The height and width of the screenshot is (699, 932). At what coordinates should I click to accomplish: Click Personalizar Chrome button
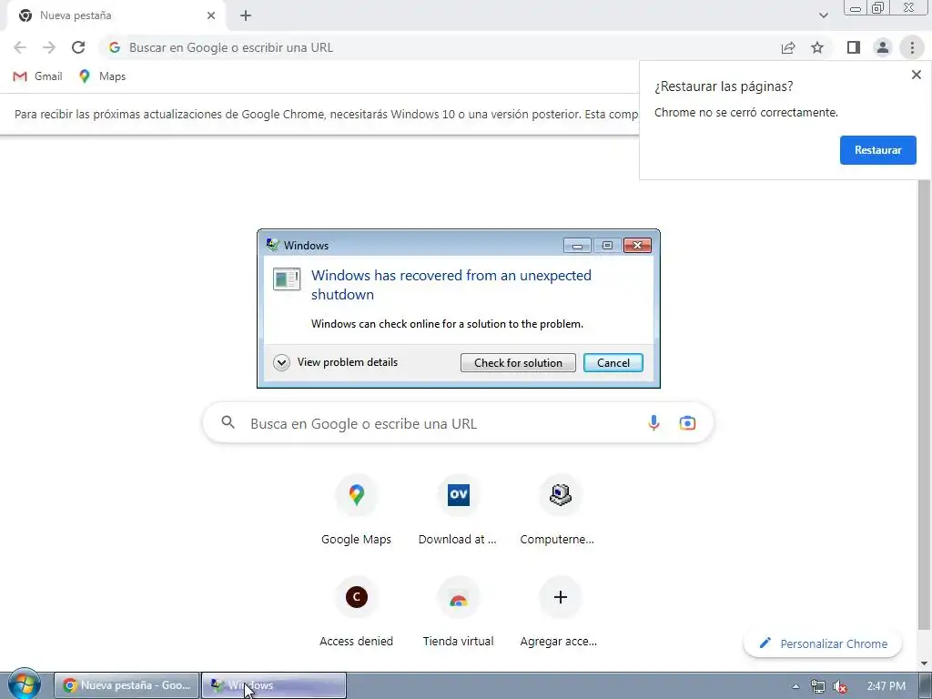coord(823,643)
